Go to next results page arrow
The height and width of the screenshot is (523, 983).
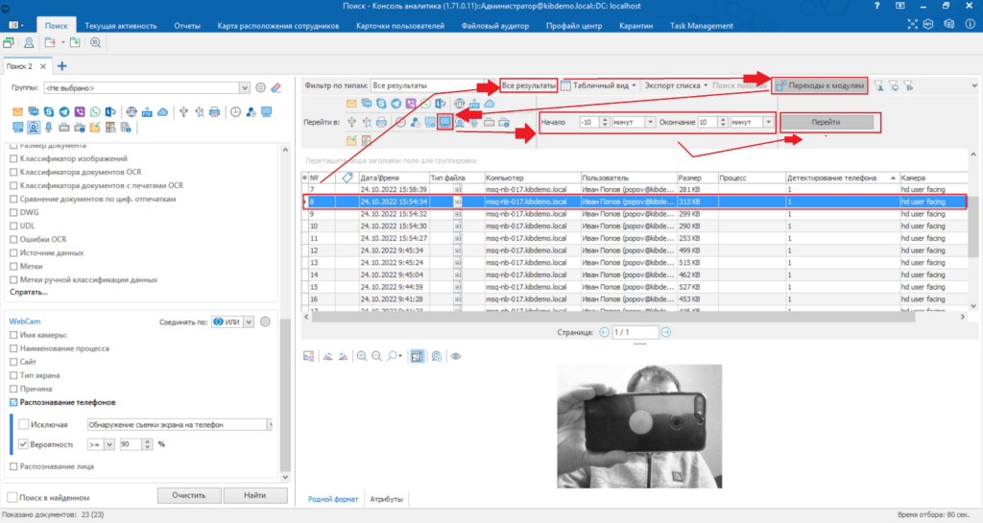coord(665,332)
